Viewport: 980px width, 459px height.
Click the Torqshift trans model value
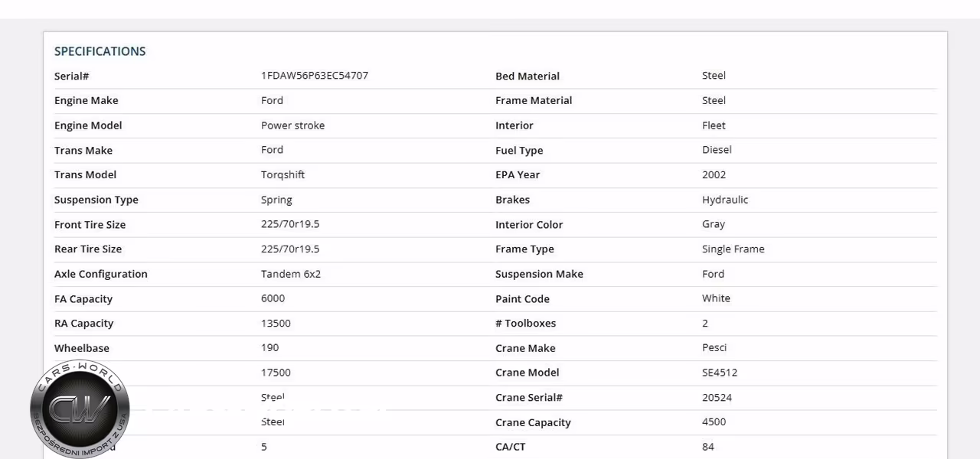(x=283, y=175)
